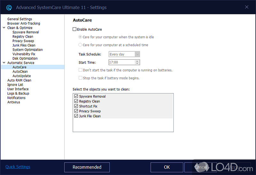Open Junk Files Clean settings
The width and height of the screenshot is (256, 175).
tap(24, 45)
